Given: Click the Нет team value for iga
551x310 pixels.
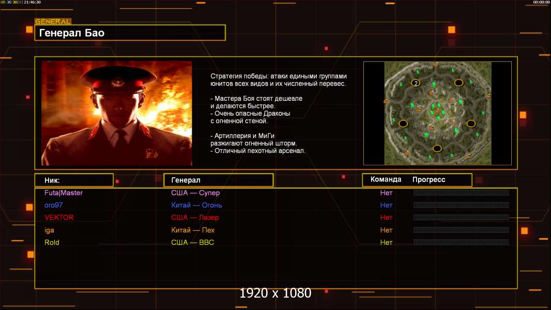Looking at the screenshot, I should coord(386,230).
